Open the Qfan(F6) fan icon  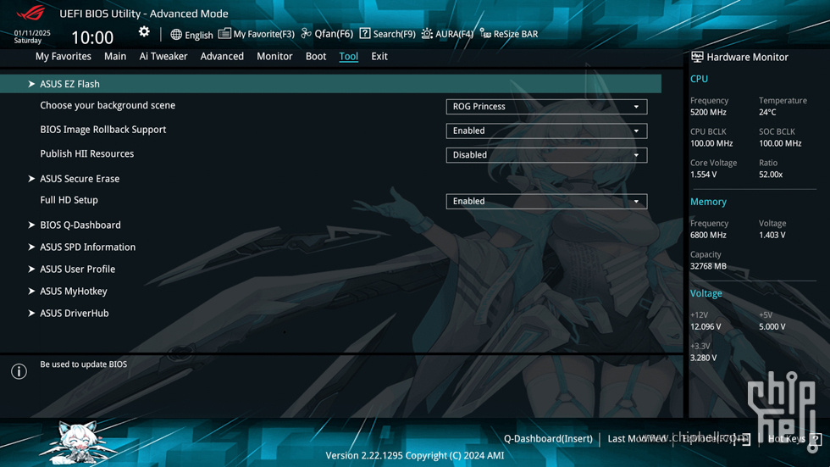[306, 33]
